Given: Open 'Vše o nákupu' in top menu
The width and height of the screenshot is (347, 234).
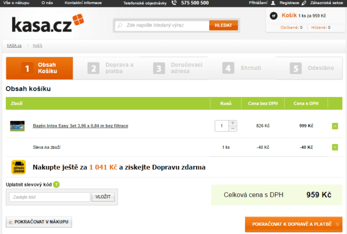Looking at the screenshot, I should tap(16, 3).
